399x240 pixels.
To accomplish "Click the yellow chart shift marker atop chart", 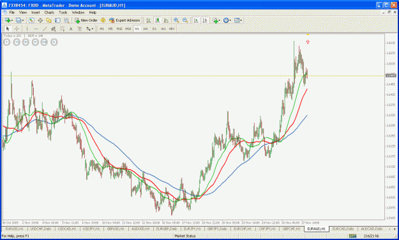I will tap(308, 34).
